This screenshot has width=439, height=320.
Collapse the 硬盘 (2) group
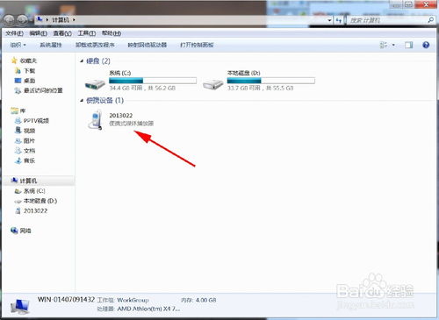(x=82, y=61)
